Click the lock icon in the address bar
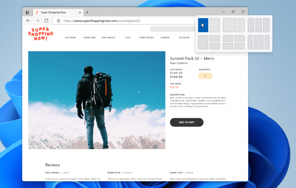Viewport: 296px width, 188px height. pyautogui.click(x=58, y=21)
